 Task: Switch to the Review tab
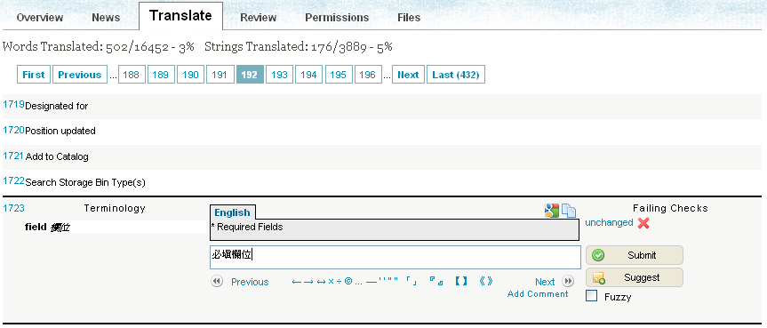[x=259, y=18]
